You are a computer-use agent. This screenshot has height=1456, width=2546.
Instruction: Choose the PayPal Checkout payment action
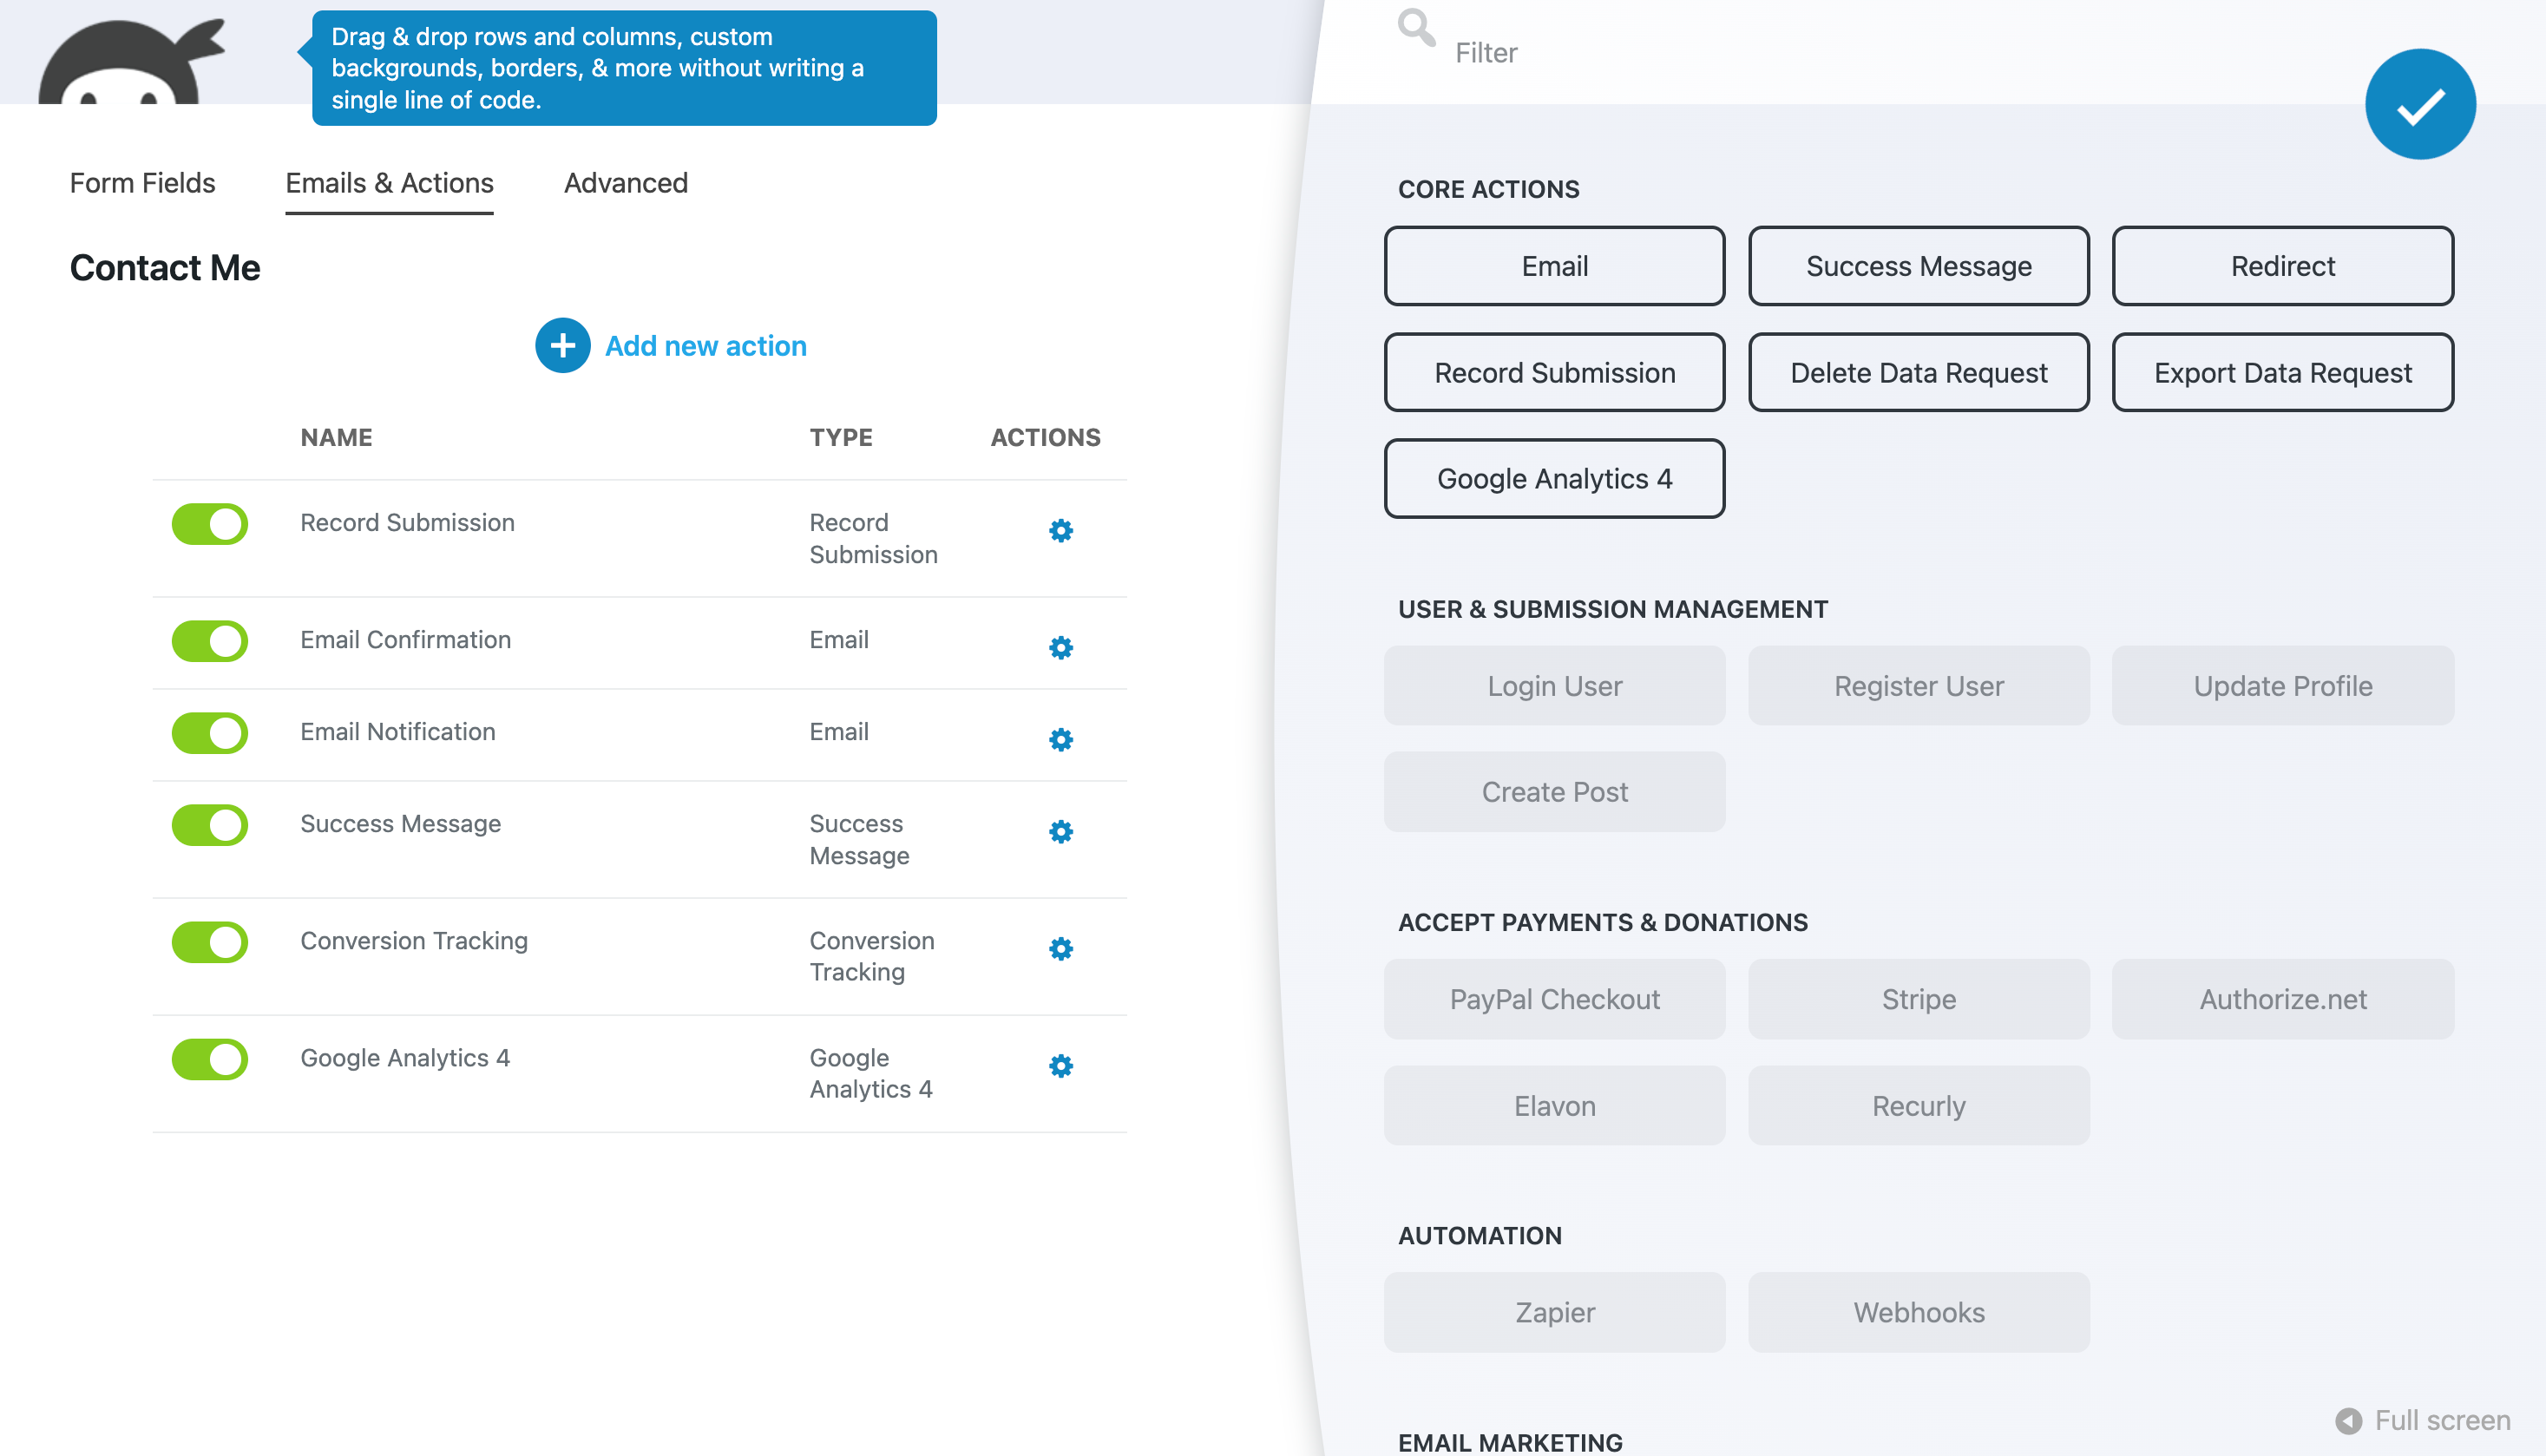tap(1554, 999)
